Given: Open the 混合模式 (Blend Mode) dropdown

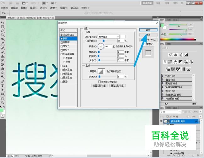Looking at the screenshot, I should point(109,37).
